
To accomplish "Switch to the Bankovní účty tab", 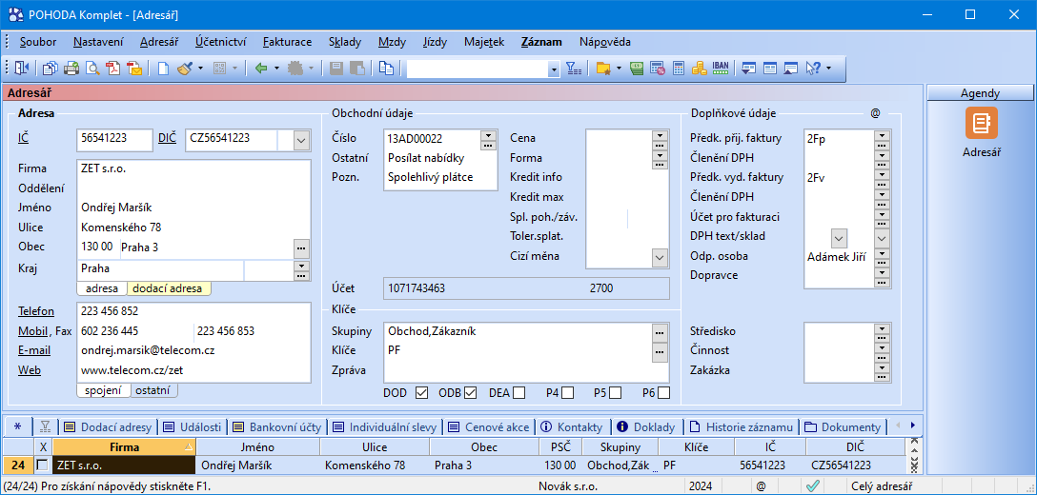I will pyautogui.click(x=277, y=426).
